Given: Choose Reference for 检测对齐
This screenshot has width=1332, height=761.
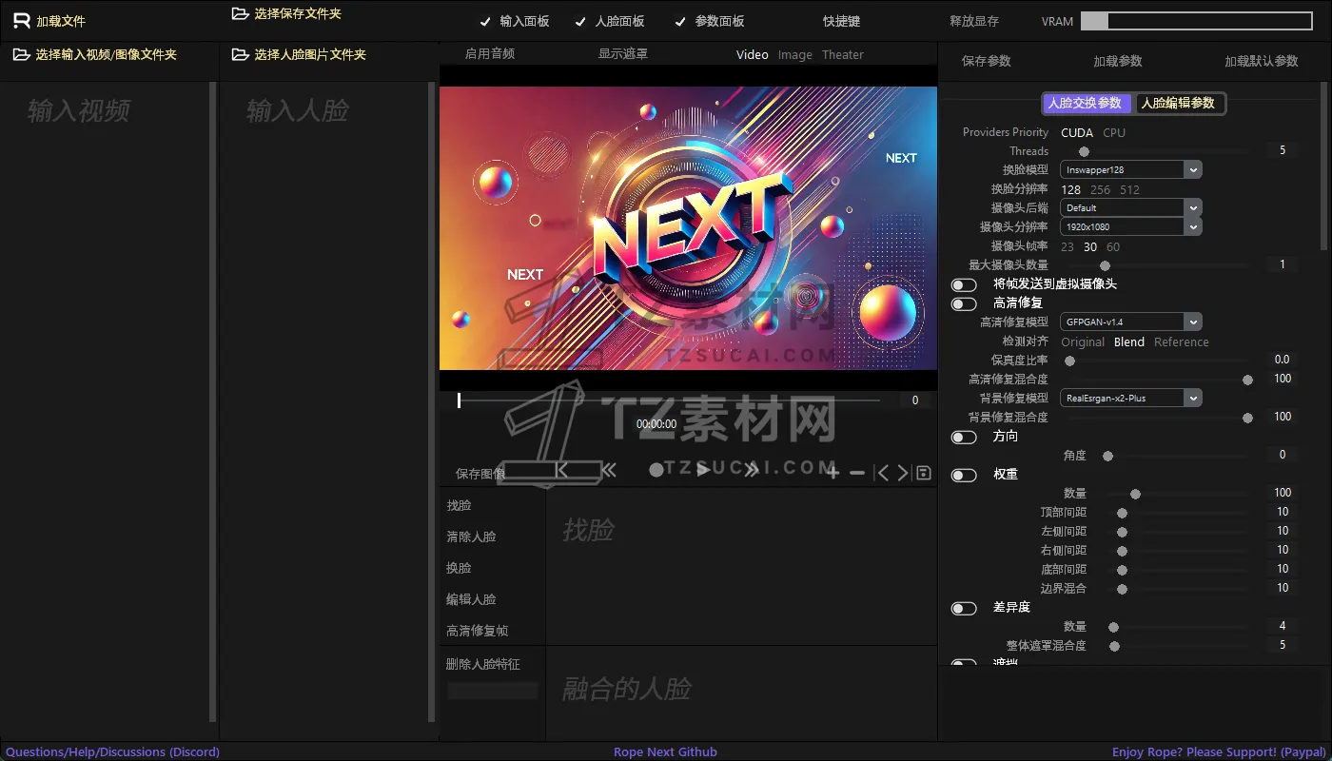Looking at the screenshot, I should click(1182, 342).
